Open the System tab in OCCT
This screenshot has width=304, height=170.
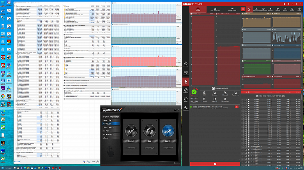(x=198, y=9)
